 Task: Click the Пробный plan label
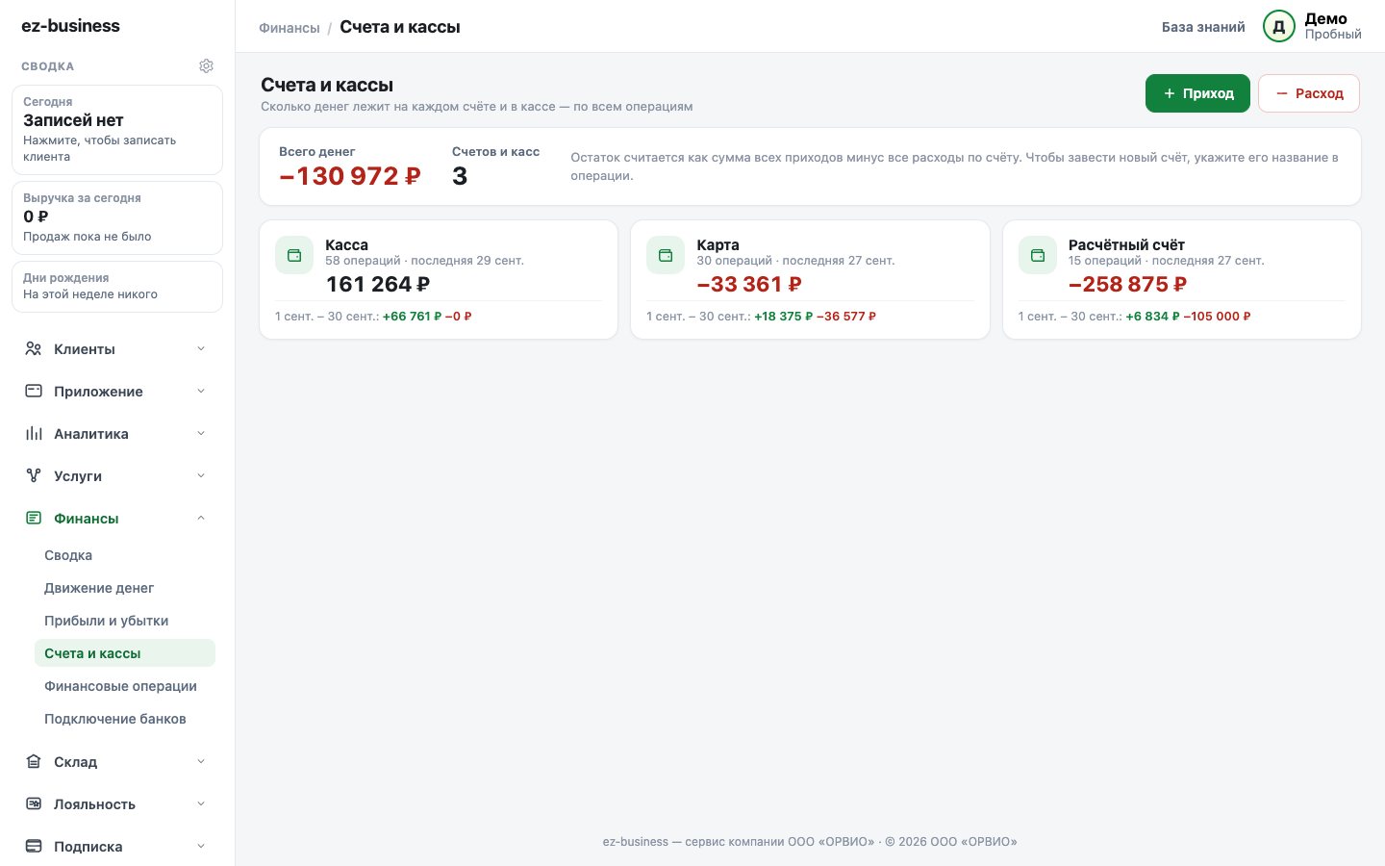(x=1333, y=35)
